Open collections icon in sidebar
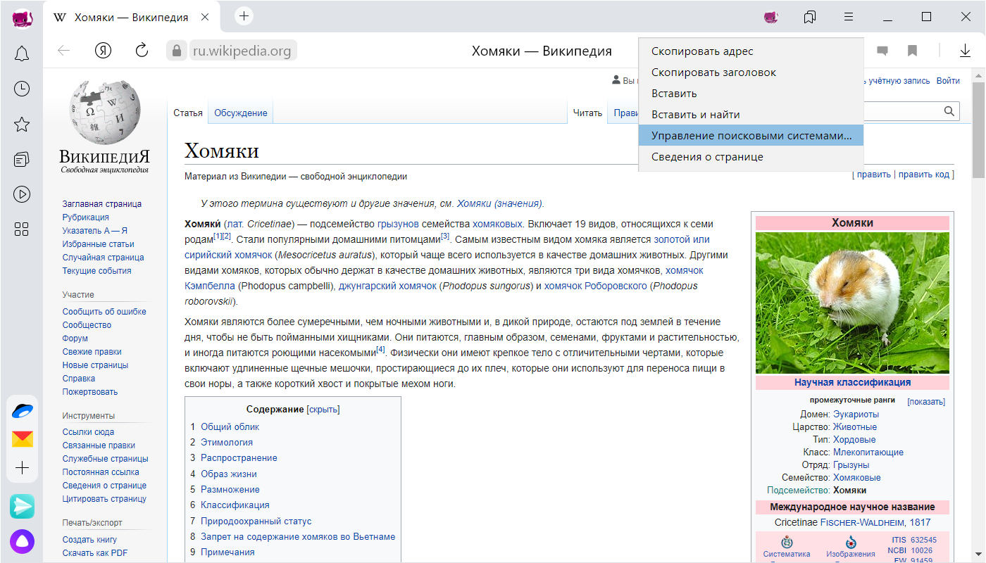 click(22, 159)
